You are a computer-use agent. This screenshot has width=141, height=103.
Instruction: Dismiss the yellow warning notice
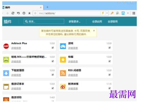tap(94, 31)
